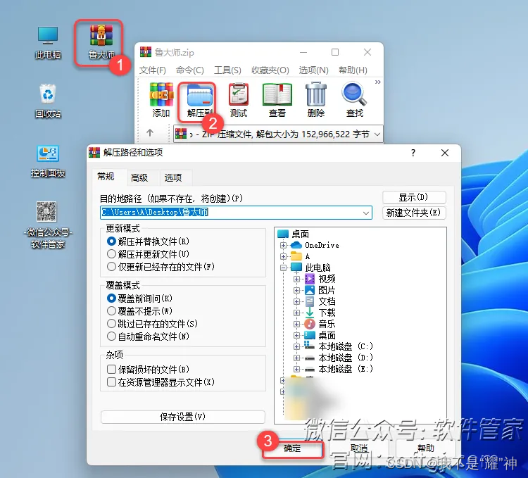Open the 收藏夹(O) menu
Screen dimensions: 528x478
(270, 70)
